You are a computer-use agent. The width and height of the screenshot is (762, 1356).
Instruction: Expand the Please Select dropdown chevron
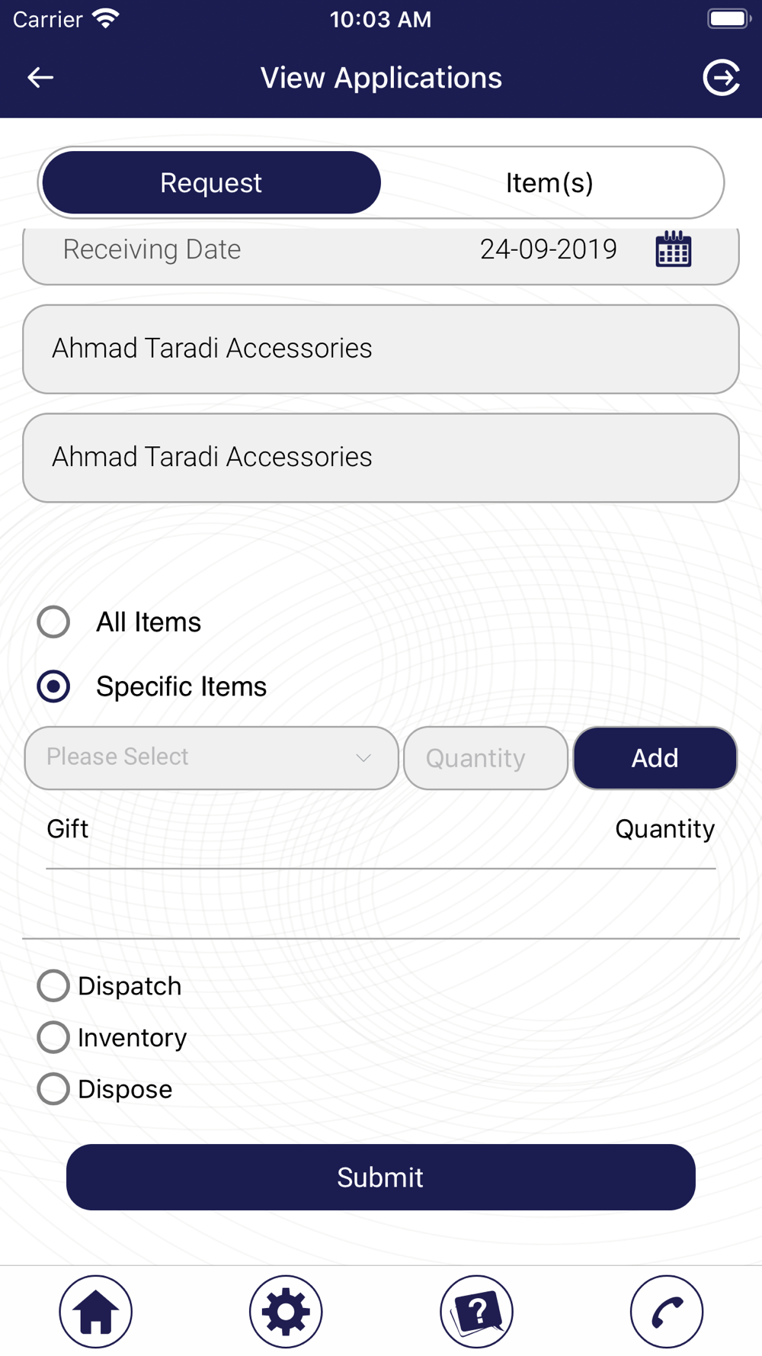click(x=363, y=758)
